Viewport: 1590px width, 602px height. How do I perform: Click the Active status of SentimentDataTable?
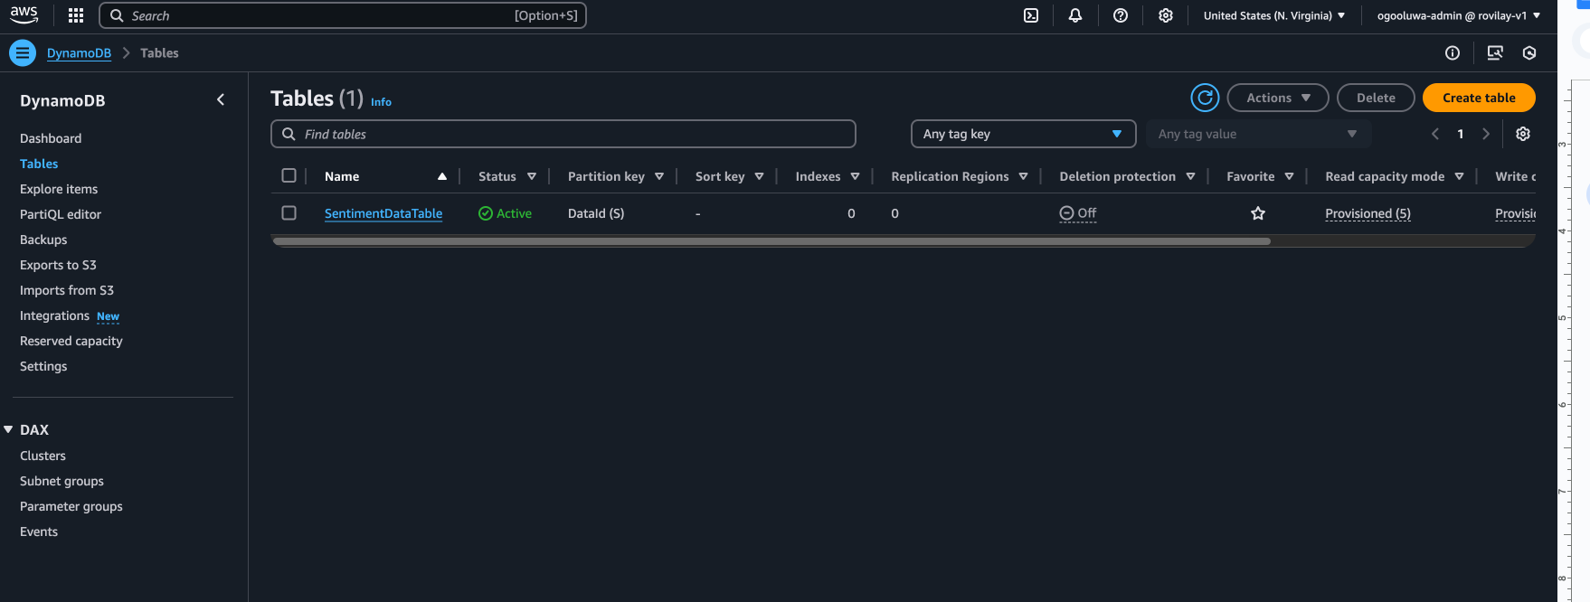(505, 213)
